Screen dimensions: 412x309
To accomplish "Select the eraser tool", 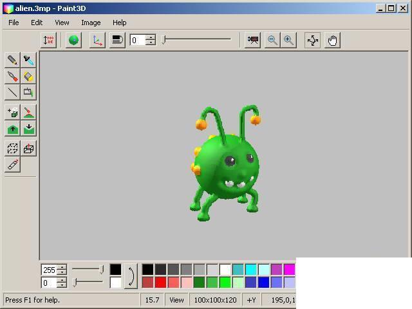I will 12,165.
